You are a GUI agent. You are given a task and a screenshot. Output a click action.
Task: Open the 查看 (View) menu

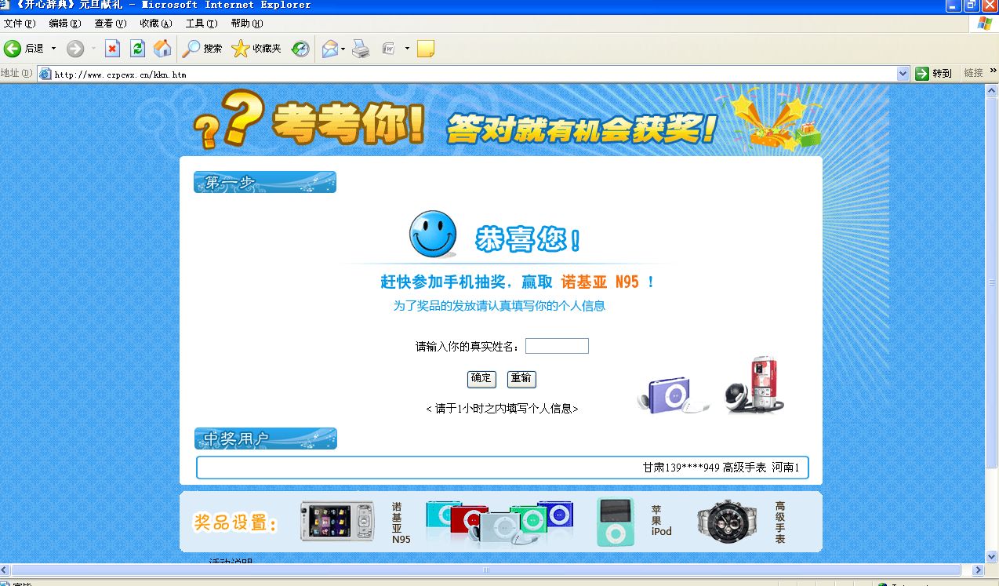110,24
